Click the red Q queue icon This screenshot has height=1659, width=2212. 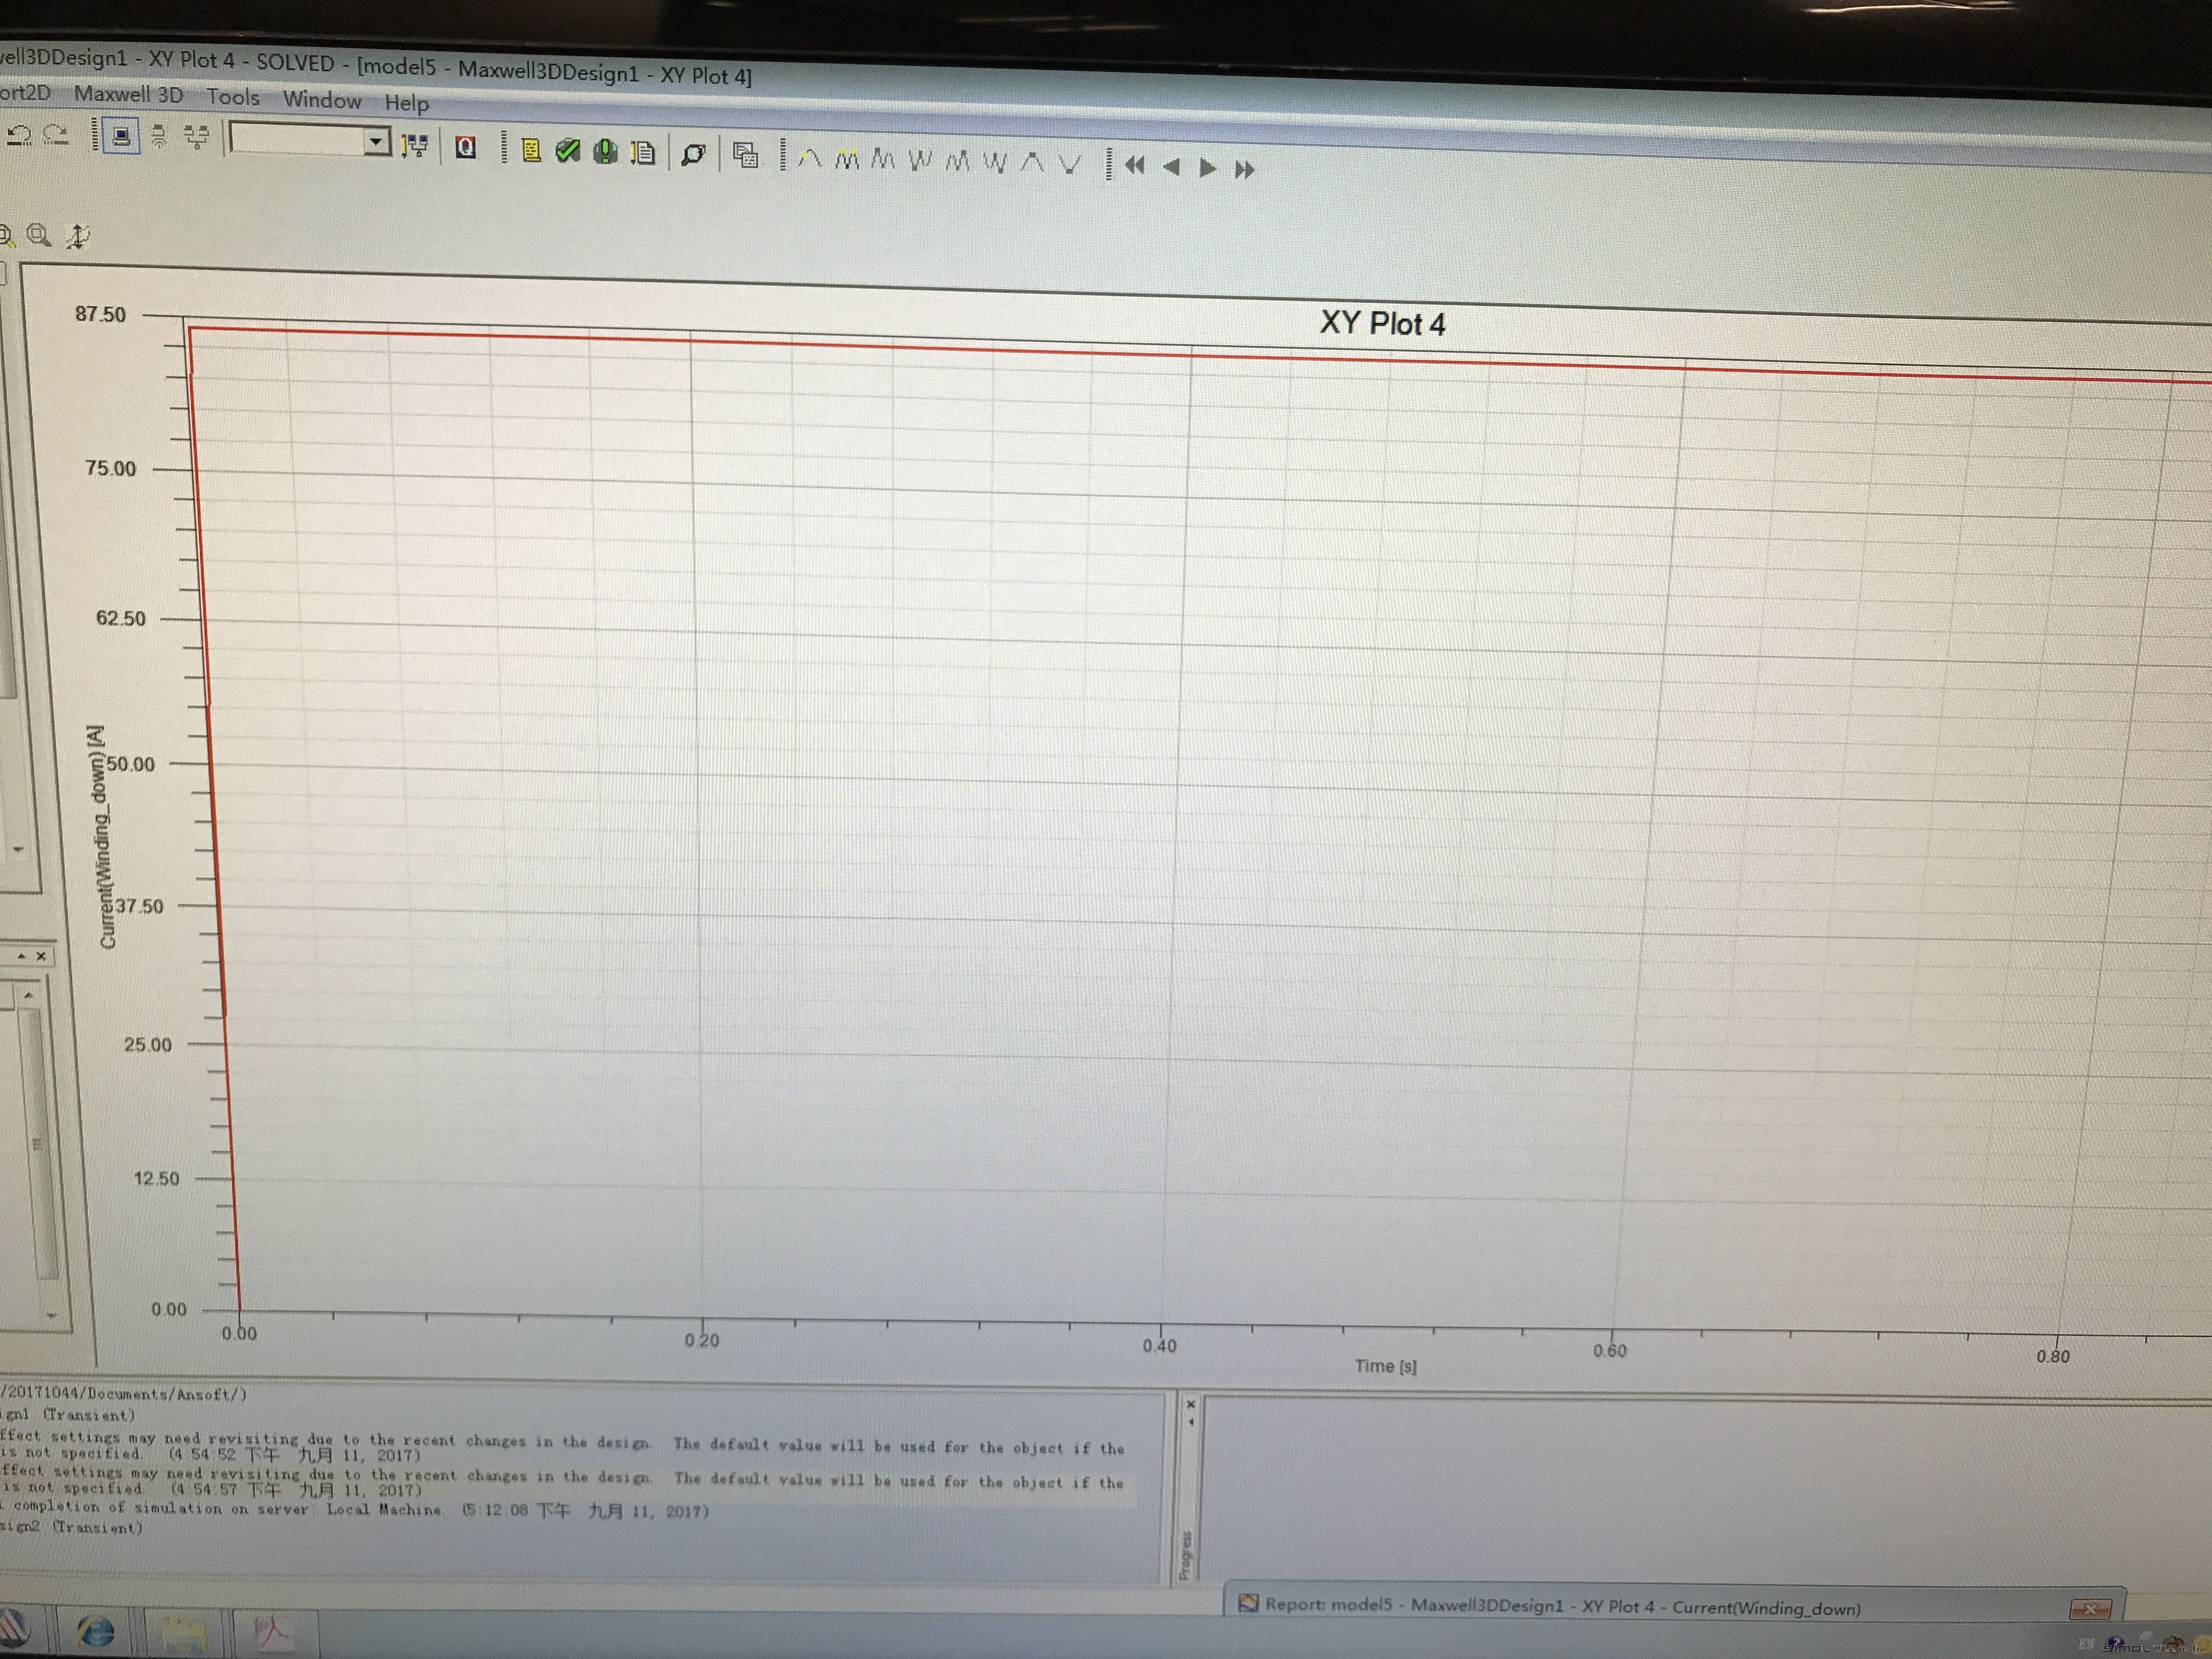[466, 148]
